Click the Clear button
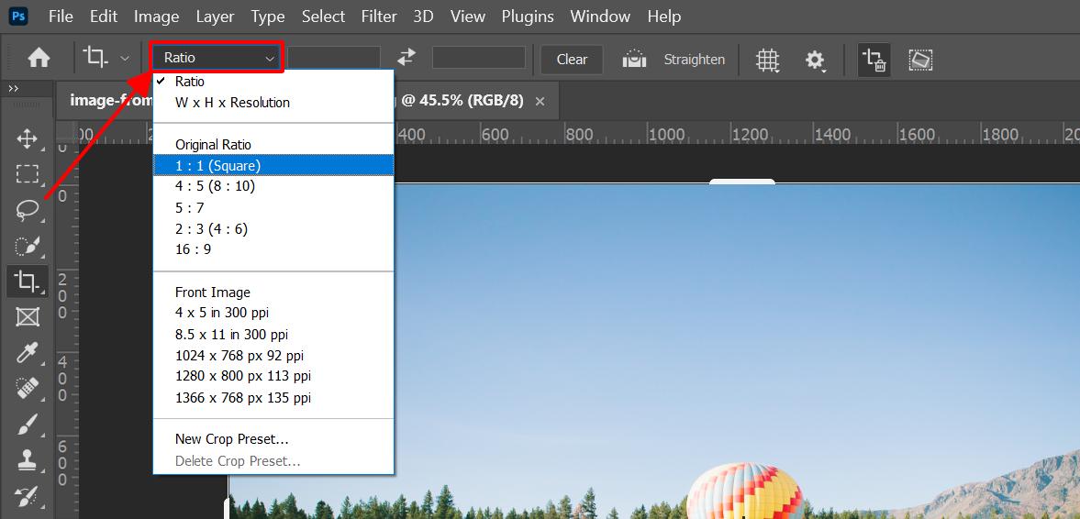This screenshot has width=1080, height=519. 572,60
